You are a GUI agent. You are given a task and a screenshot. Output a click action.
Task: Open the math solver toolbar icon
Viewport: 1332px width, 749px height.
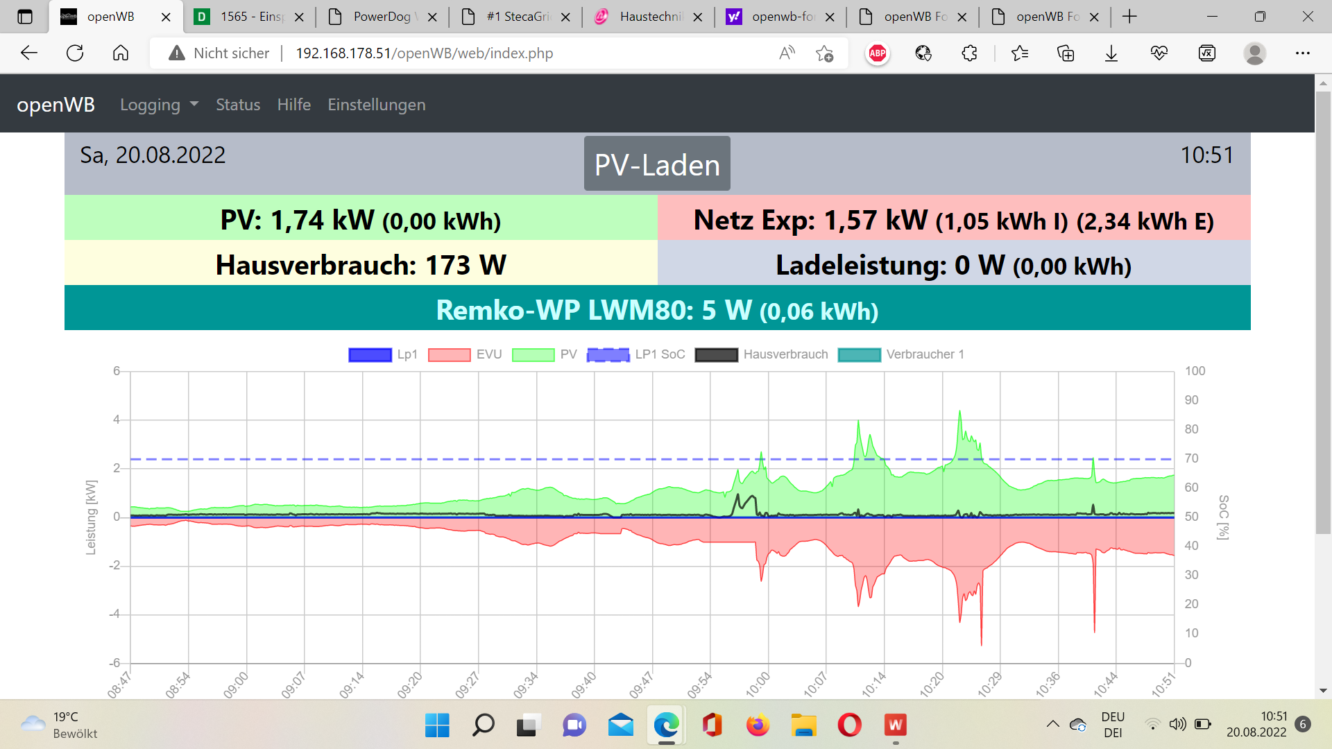[1206, 53]
